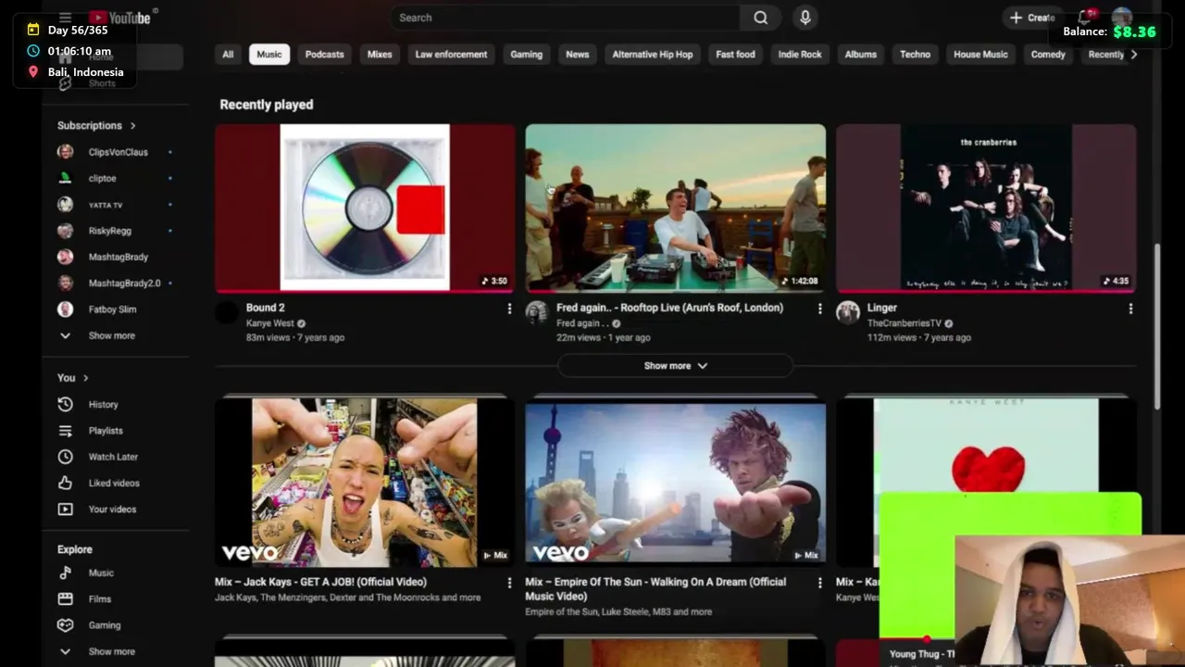Select the Techno filter chip
Viewport: 1185px width, 667px height.
pos(916,55)
